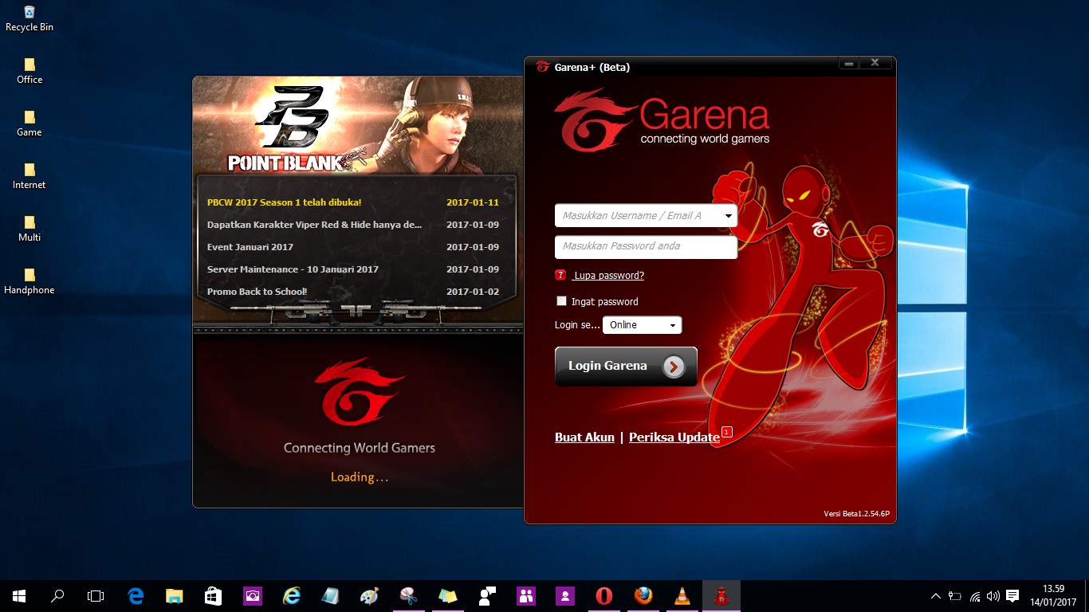This screenshot has height=612, width=1089.
Task: Select the Multi folder on desktop
Action: click(29, 229)
